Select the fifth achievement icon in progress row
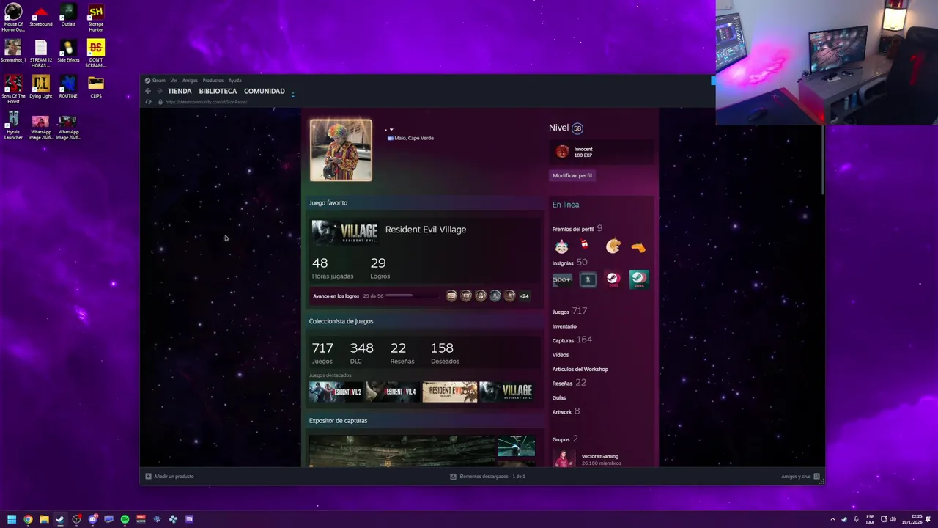938x528 pixels. point(510,296)
